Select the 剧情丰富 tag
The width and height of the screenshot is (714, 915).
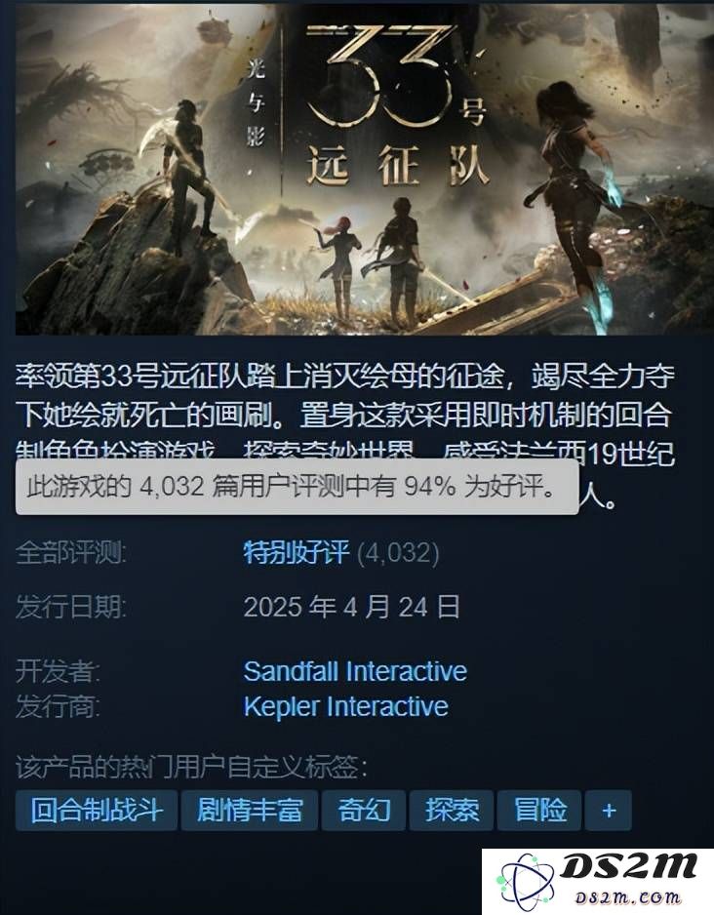click(x=249, y=810)
